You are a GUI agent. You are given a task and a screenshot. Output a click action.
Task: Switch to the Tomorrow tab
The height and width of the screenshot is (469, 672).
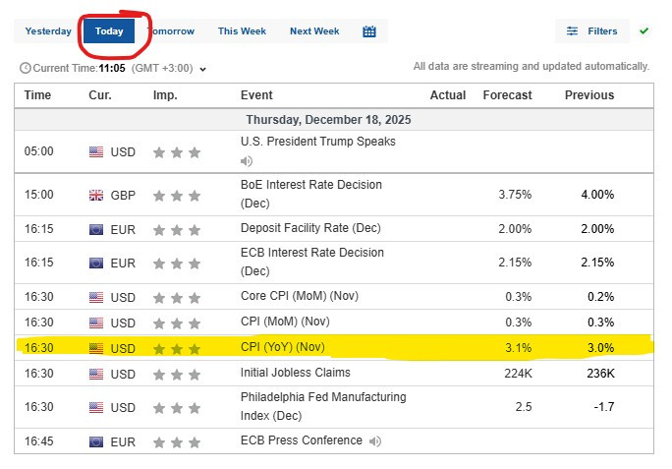point(171,31)
